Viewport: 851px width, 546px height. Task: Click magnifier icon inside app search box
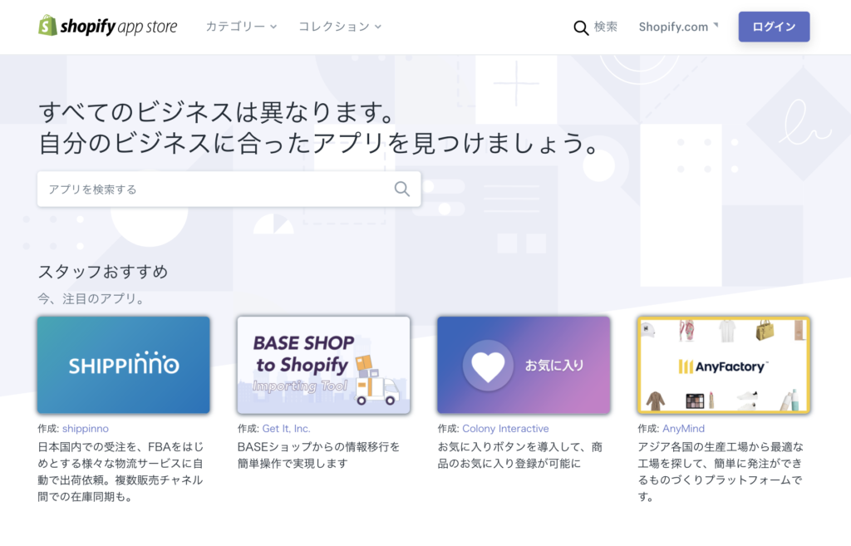pos(401,189)
